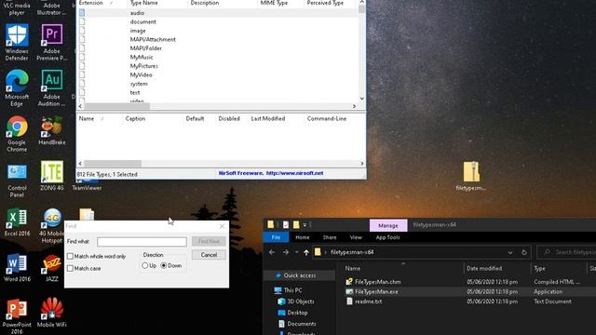Viewport: 596px width, 335px height.
Task: Click Find Next button
Action: point(209,241)
